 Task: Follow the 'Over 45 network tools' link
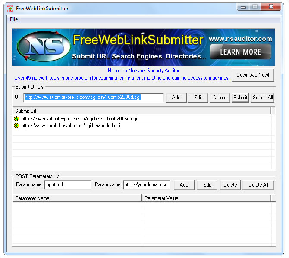[x=122, y=78]
